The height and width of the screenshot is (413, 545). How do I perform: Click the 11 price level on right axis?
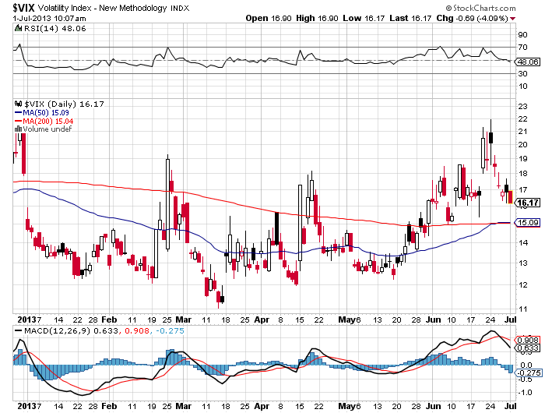tap(522, 309)
